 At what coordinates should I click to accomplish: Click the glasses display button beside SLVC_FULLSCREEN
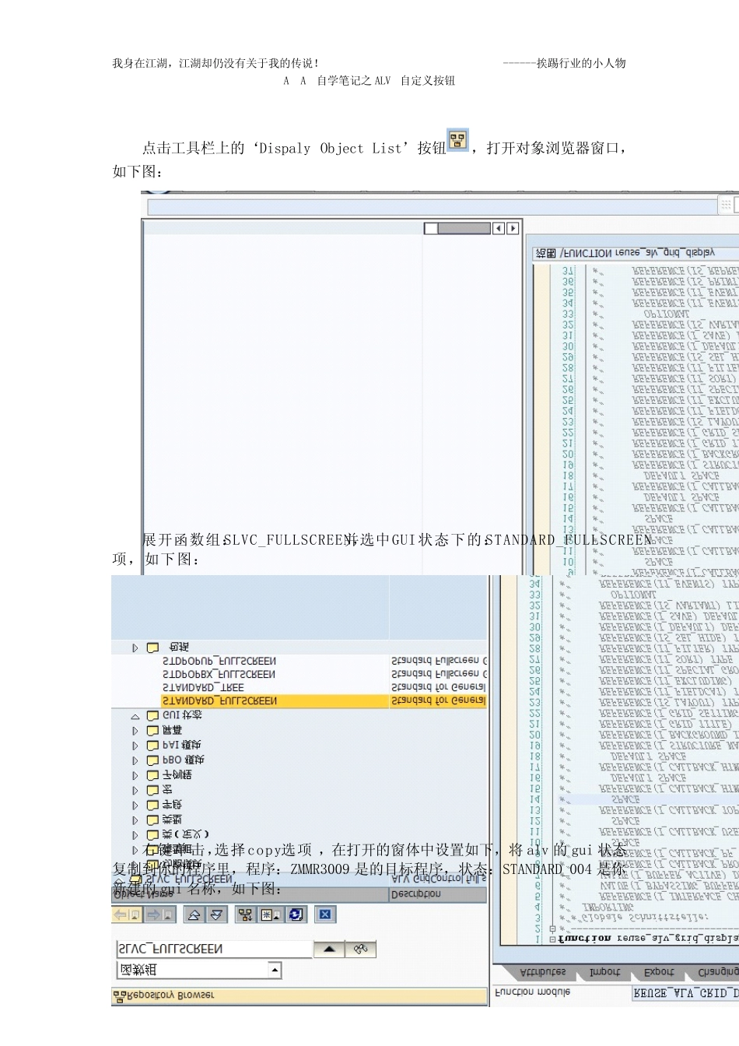(x=360, y=949)
